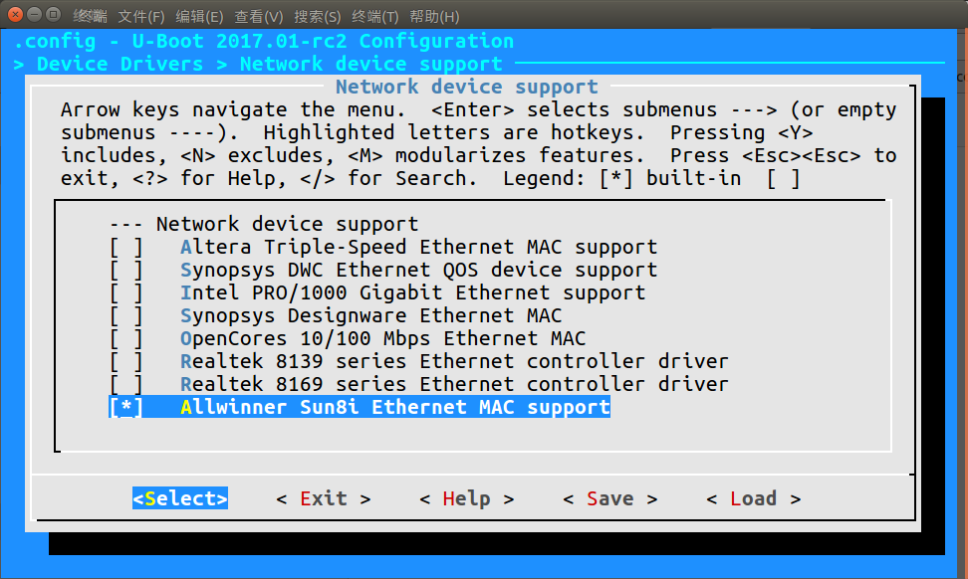Open the 搜索(S) menu

[x=317, y=17]
